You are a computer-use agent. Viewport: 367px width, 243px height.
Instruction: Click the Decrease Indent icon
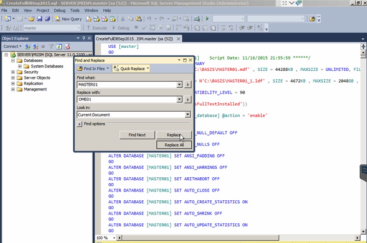tap(242, 28)
